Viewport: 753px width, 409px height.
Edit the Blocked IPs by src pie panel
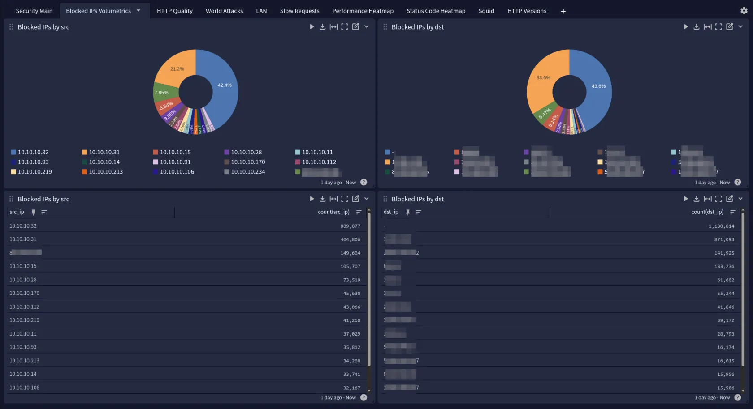click(355, 27)
